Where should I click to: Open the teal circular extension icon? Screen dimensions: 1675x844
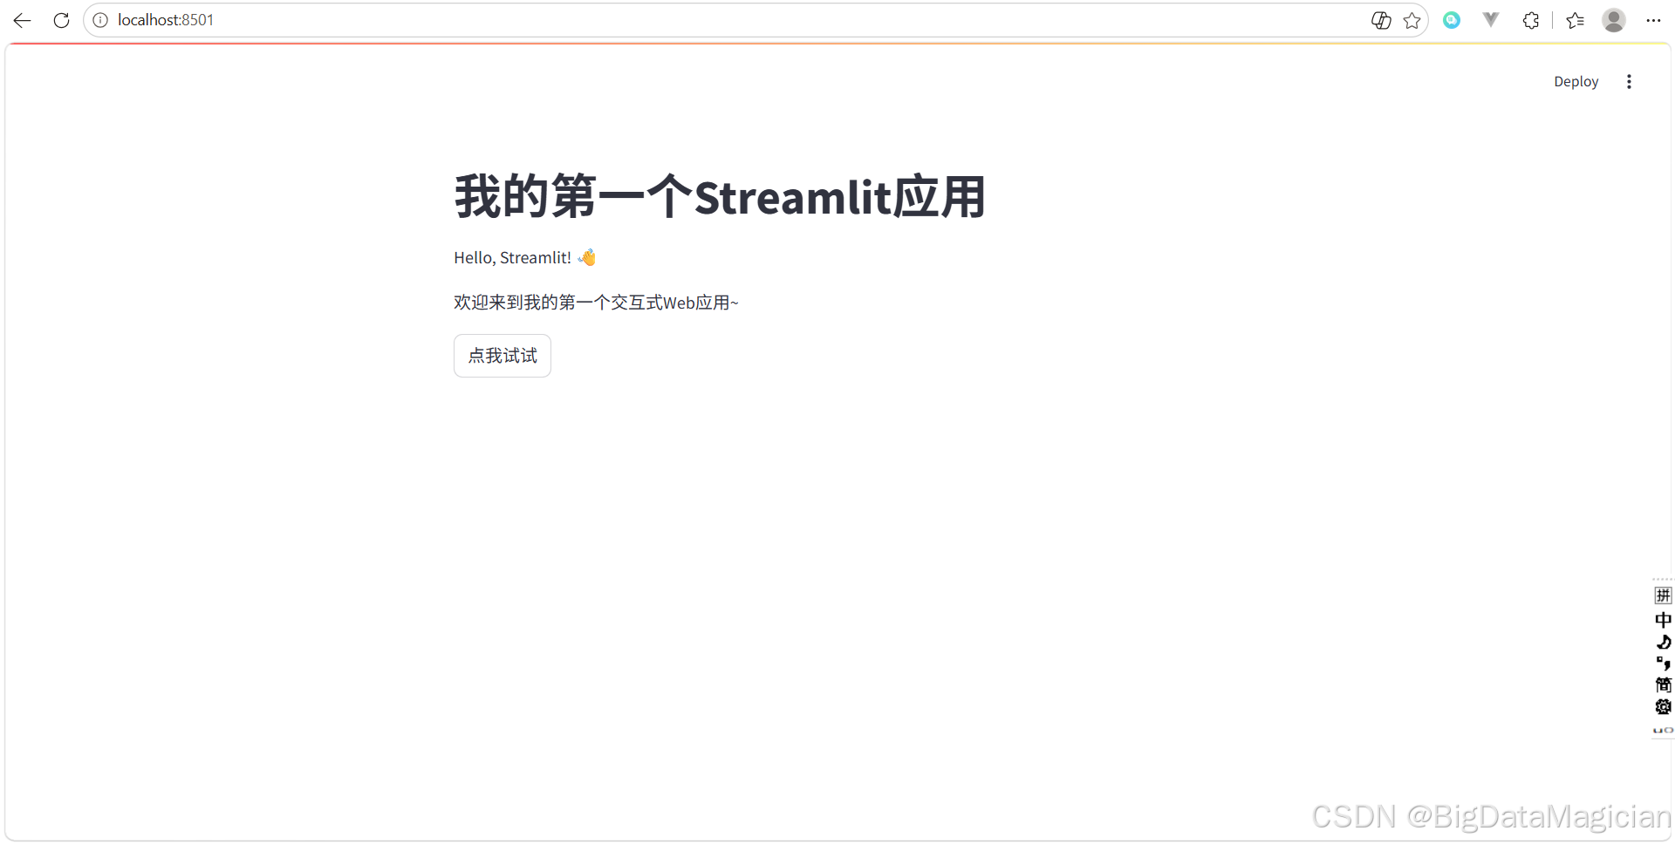click(x=1452, y=20)
